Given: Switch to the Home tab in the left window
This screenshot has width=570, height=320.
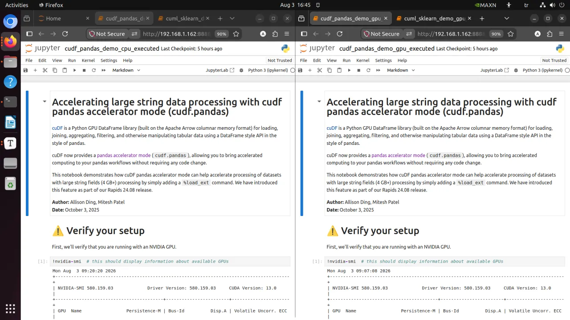Looking at the screenshot, I should (64, 19).
